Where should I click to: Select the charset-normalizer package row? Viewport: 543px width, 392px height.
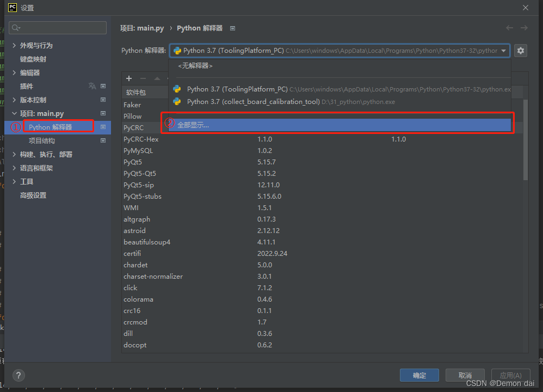click(x=323, y=276)
